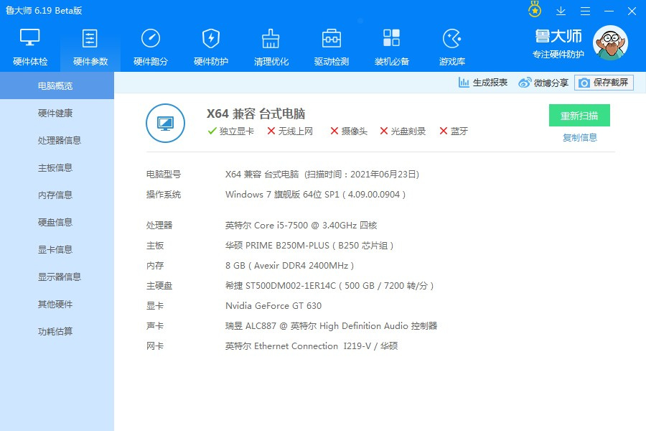Screen dimensions: 646x431
Task: Select 电脑概览 in the sidebar
Action: click(57, 85)
